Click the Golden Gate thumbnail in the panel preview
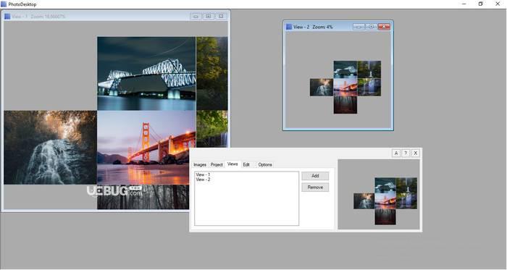507x270 pixels. pos(385,201)
